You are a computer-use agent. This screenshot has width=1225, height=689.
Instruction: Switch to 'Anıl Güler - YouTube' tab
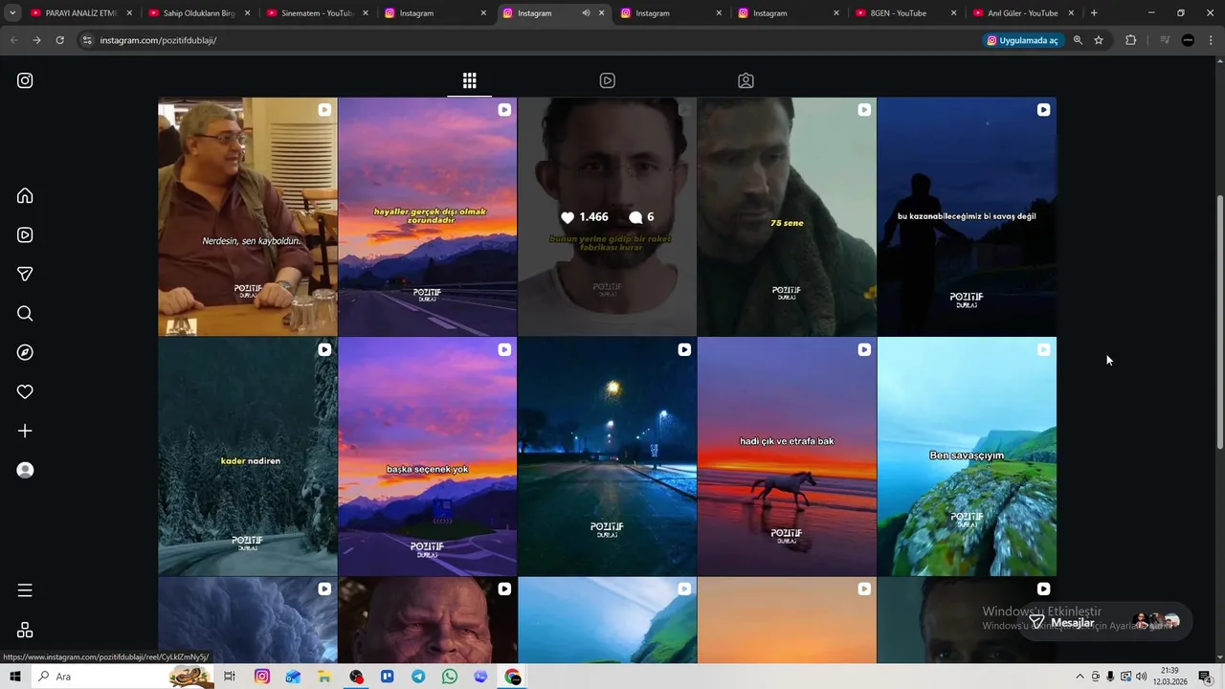[x=1024, y=13]
